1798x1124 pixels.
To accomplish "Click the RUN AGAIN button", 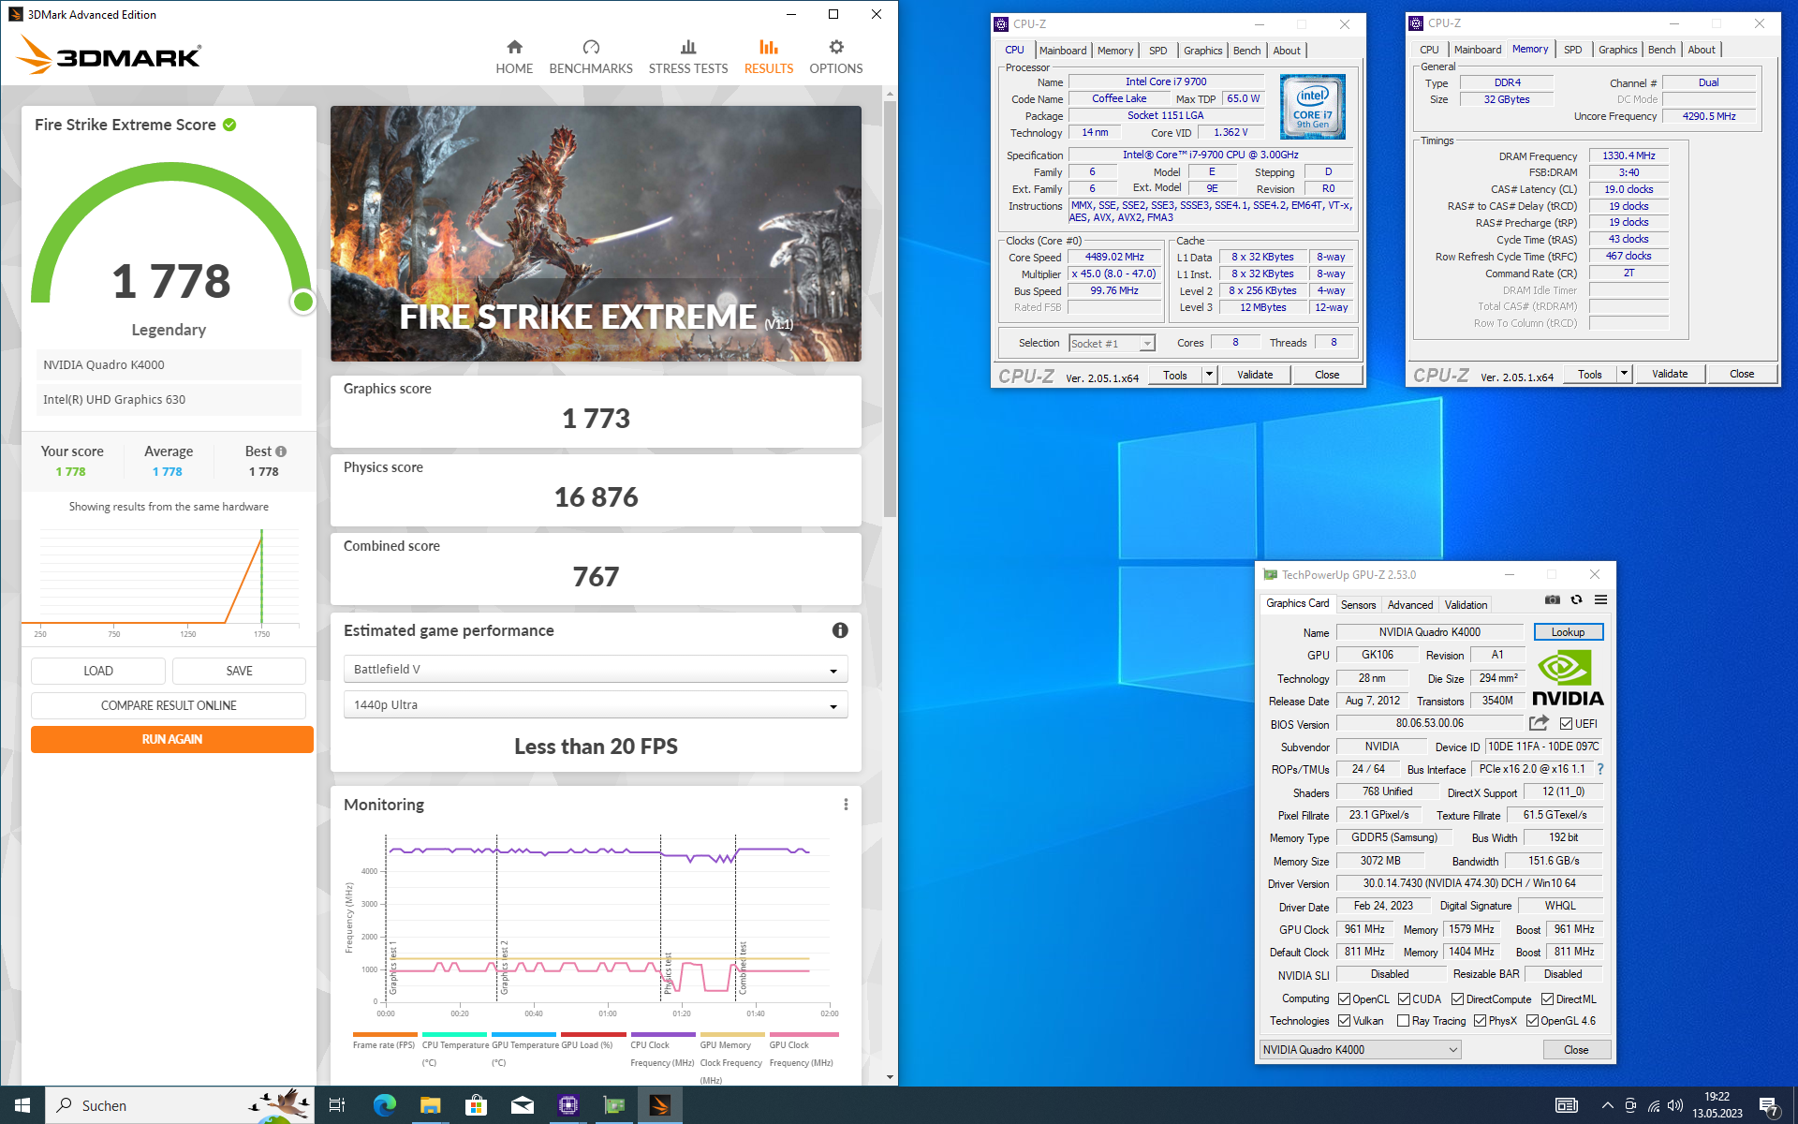I will (x=171, y=739).
